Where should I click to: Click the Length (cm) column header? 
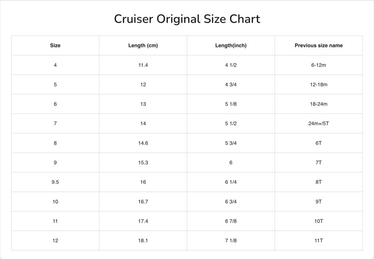click(x=143, y=46)
